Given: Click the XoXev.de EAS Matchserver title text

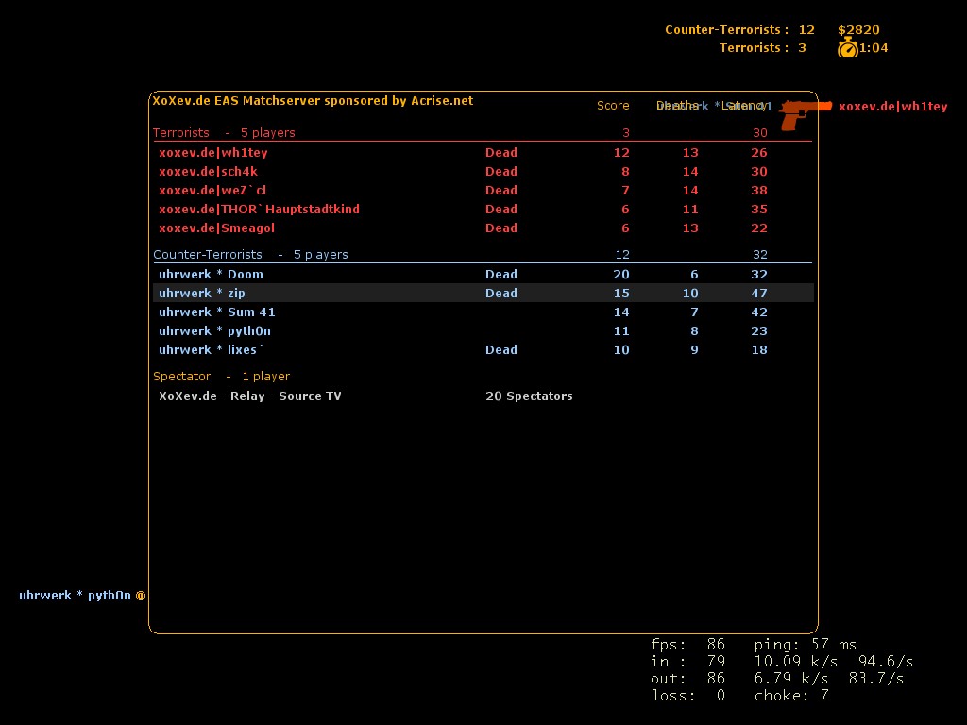Looking at the screenshot, I should 313,101.
